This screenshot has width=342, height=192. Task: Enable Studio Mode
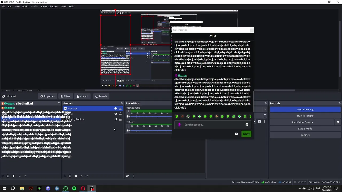tap(305, 129)
